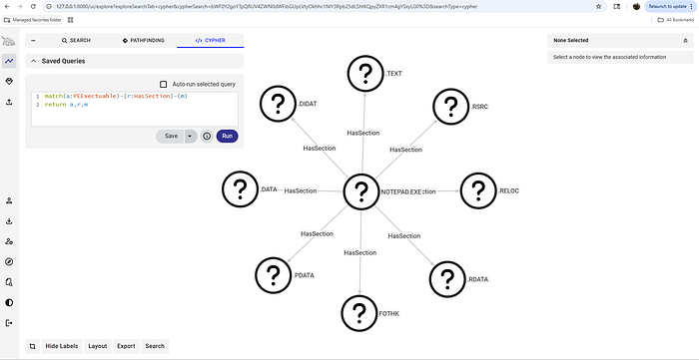Select the FOTHK section node

click(x=359, y=313)
